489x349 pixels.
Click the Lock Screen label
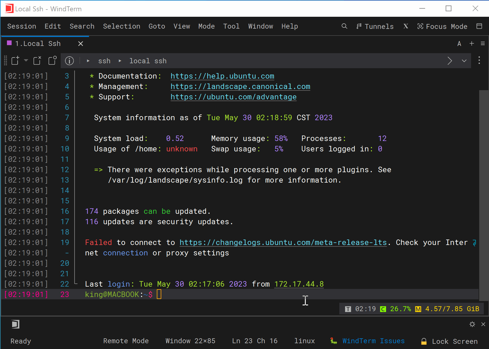coord(455,341)
